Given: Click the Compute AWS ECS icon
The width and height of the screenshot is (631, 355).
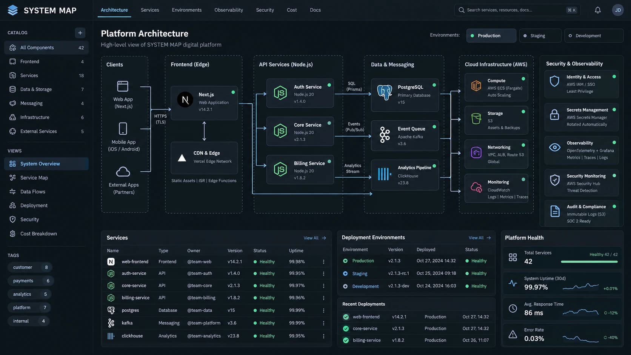Looking at the screenshot, I should (476, 86).
